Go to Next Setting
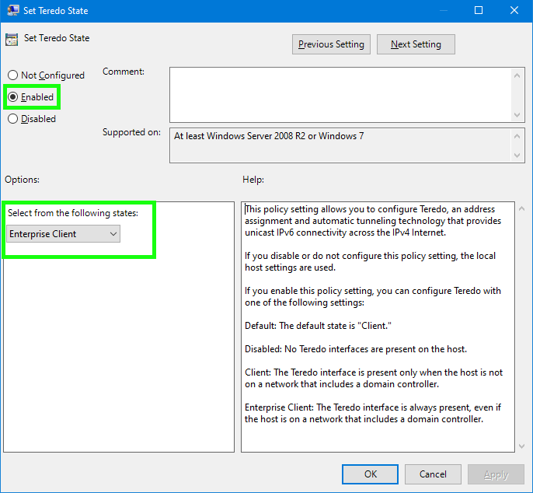Screen dimensions: 533x493 (416, 44)
